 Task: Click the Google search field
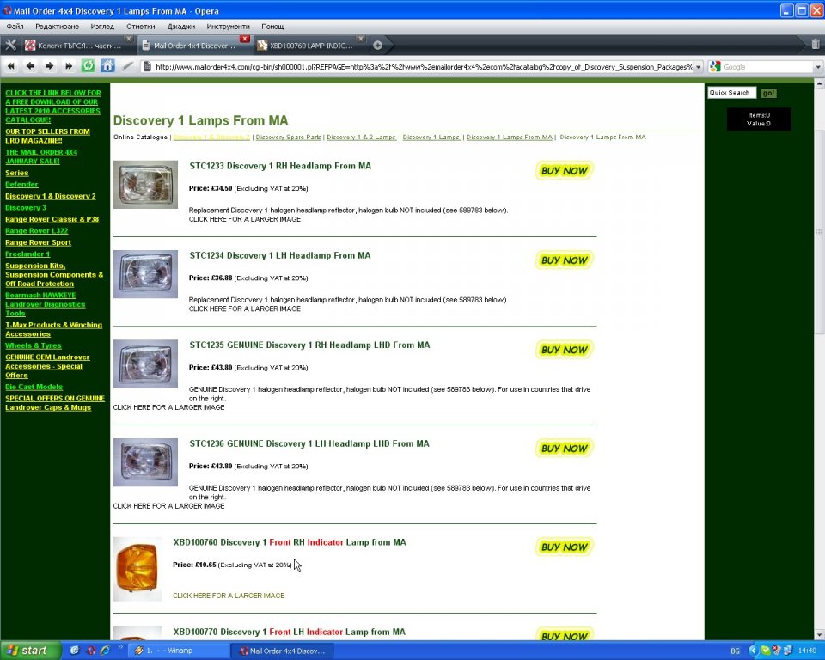(x=767, y=67)
